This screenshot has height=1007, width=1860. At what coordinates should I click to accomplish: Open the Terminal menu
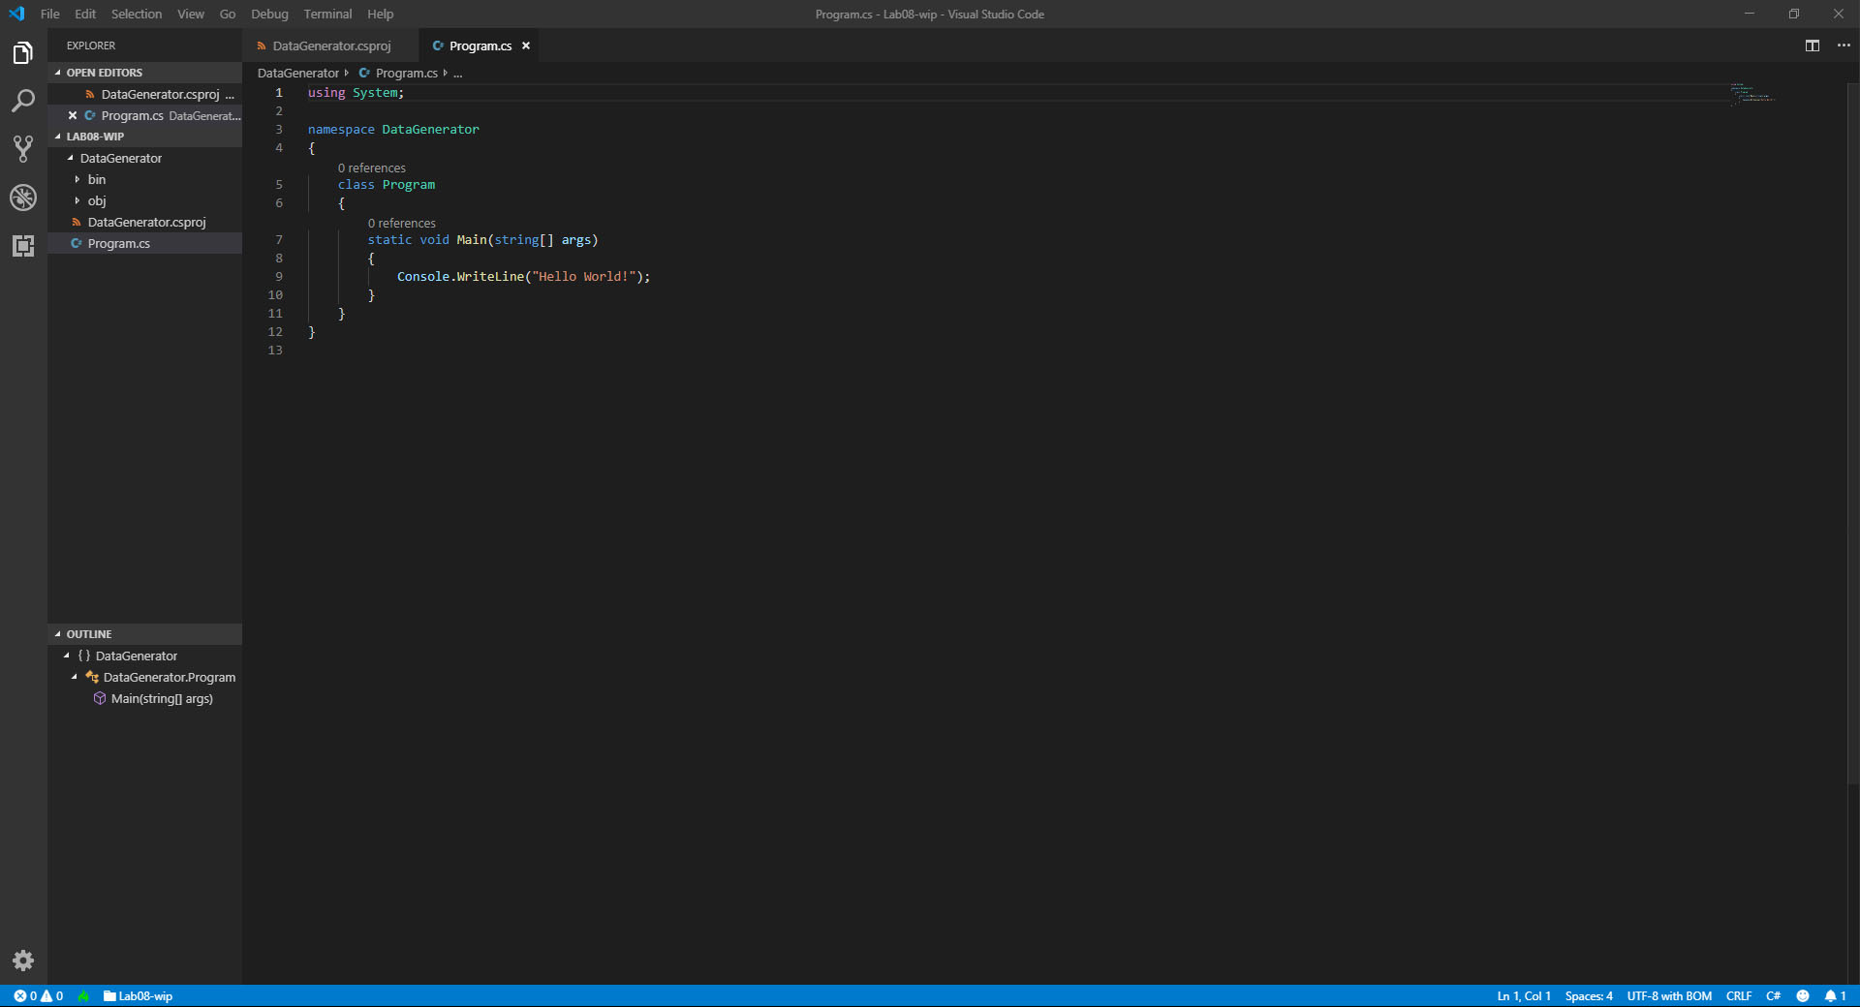tap(327, 14)
